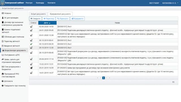Click sent status icon for 29.10.2019 12:30
Screen dimensions: 181x102
pyautogui.click(x=31, y=48)
